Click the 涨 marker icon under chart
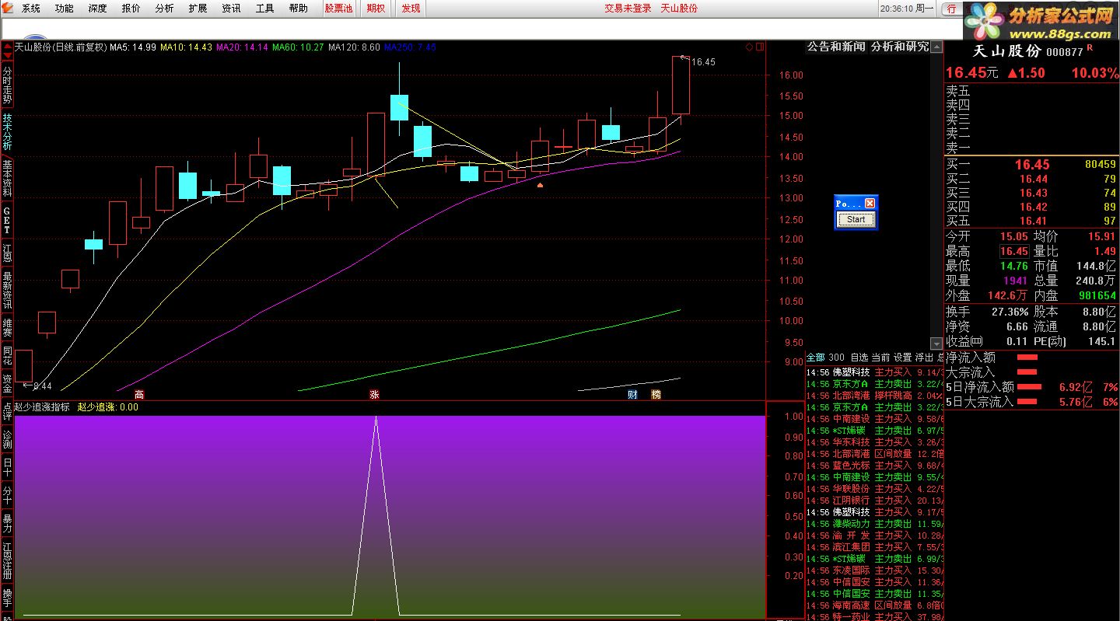Screen dimensions: 1120x621 (x=374, y=394)
